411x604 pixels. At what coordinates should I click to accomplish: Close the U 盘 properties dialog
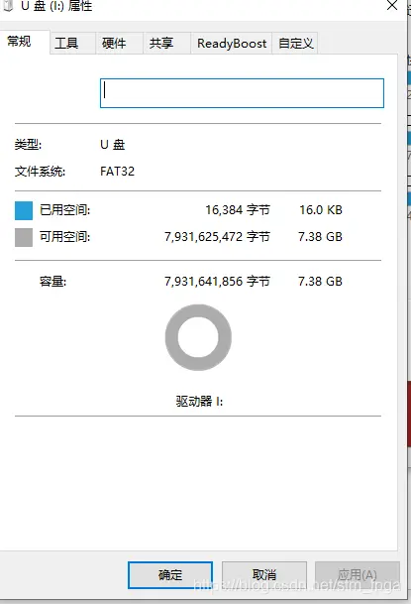[x=392, y=5]
